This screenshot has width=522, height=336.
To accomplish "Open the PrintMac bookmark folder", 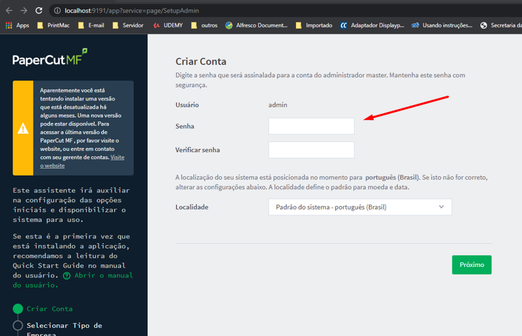I will [53, 25].
